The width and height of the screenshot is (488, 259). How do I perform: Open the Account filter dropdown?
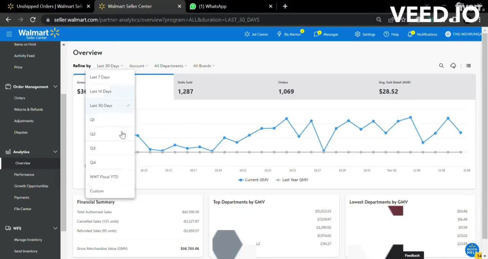click(139, 66)
